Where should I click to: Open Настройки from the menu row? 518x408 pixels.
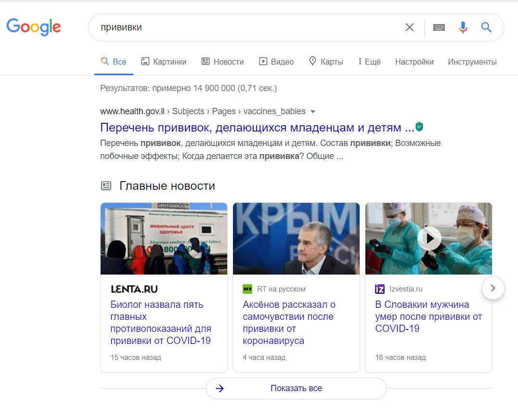pos(414,62)
